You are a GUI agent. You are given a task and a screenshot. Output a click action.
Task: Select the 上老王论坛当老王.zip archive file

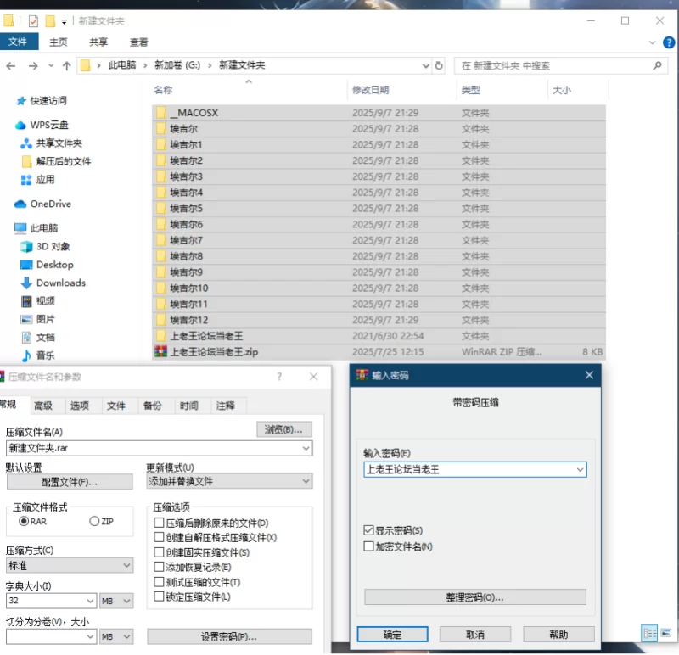coord(379,352)
